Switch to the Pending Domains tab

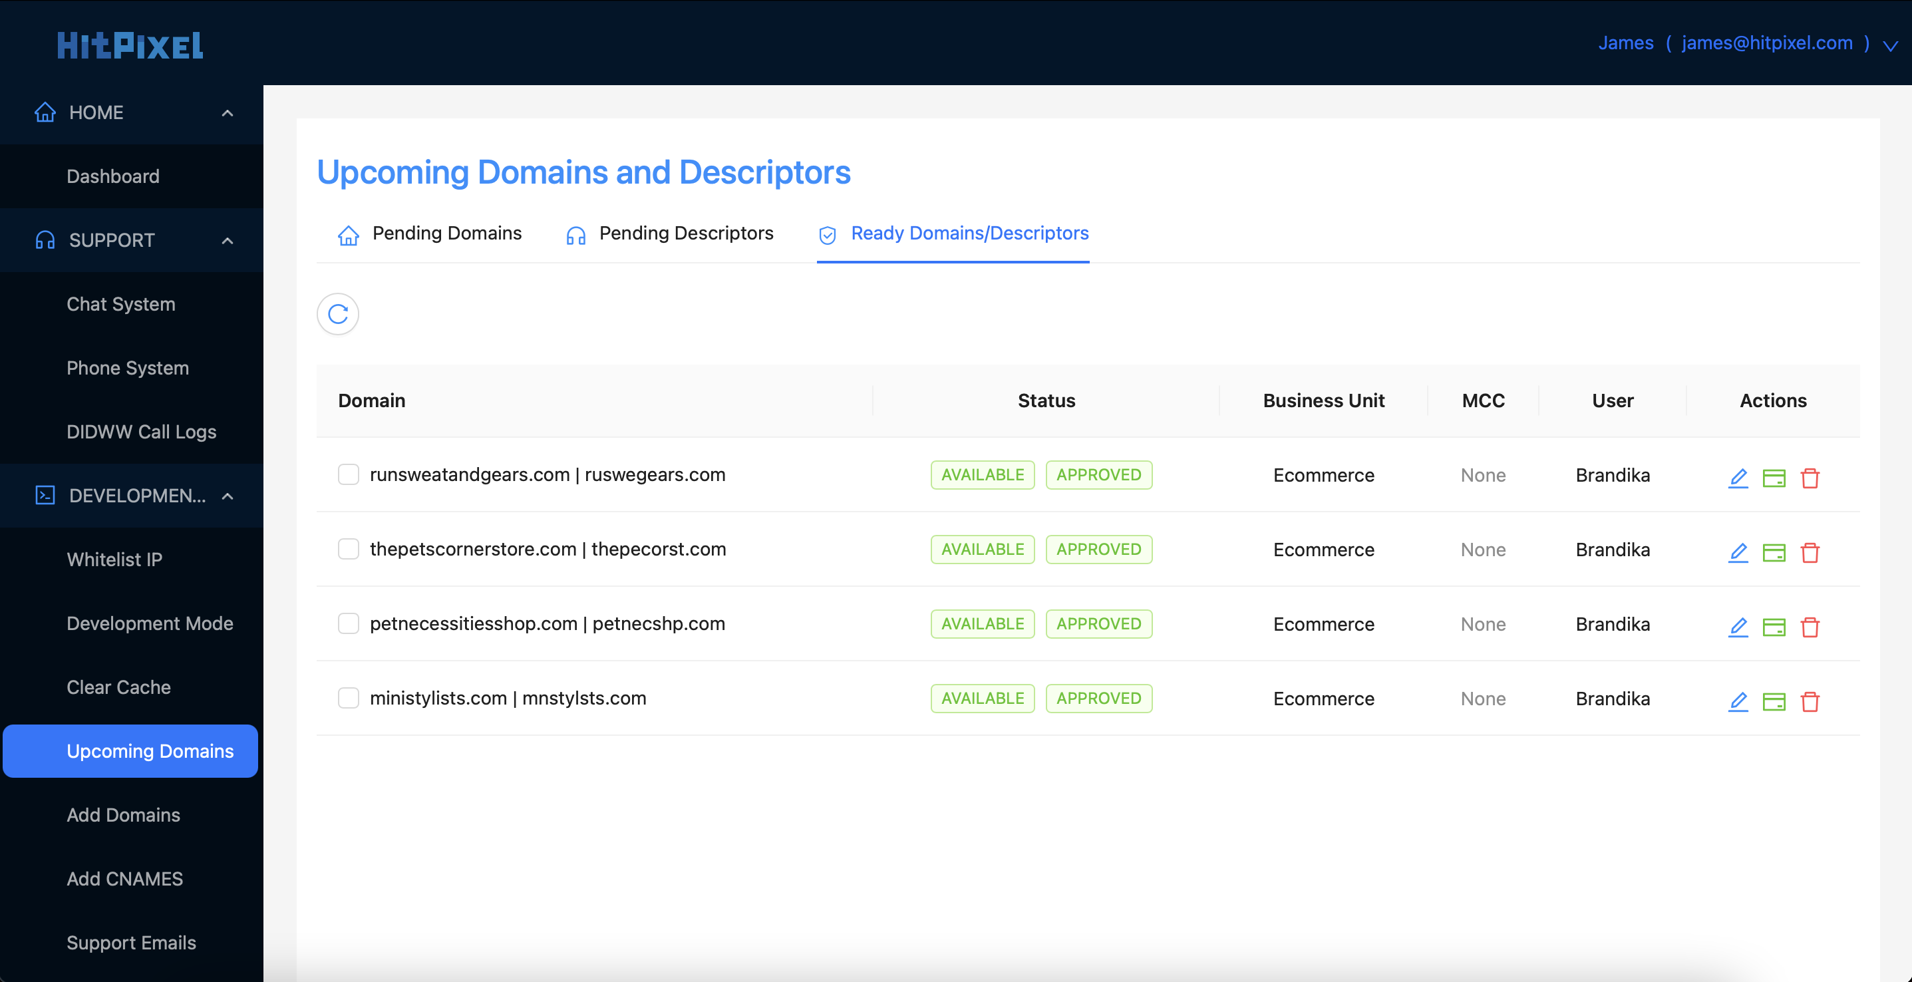coord(430,233)
